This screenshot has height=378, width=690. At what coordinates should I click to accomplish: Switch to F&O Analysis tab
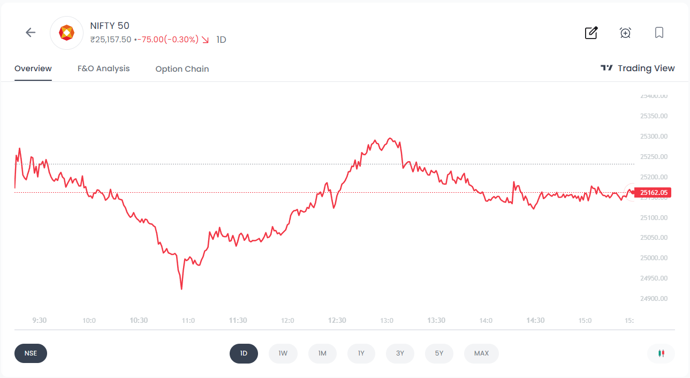[x=103, y=69]
